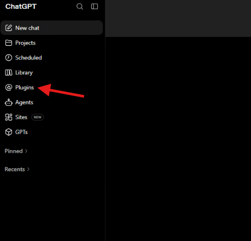Click the GPTs cube icon
This screenshot has height=241, width=251.
coord(9,132)
